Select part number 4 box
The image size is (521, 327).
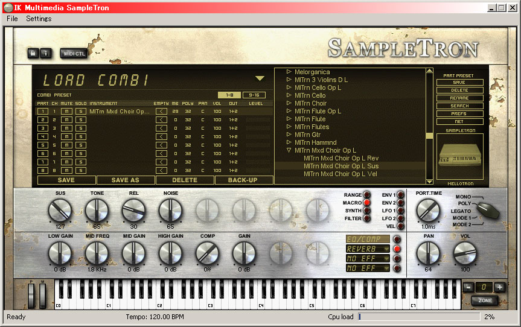(x=42, y=137)
